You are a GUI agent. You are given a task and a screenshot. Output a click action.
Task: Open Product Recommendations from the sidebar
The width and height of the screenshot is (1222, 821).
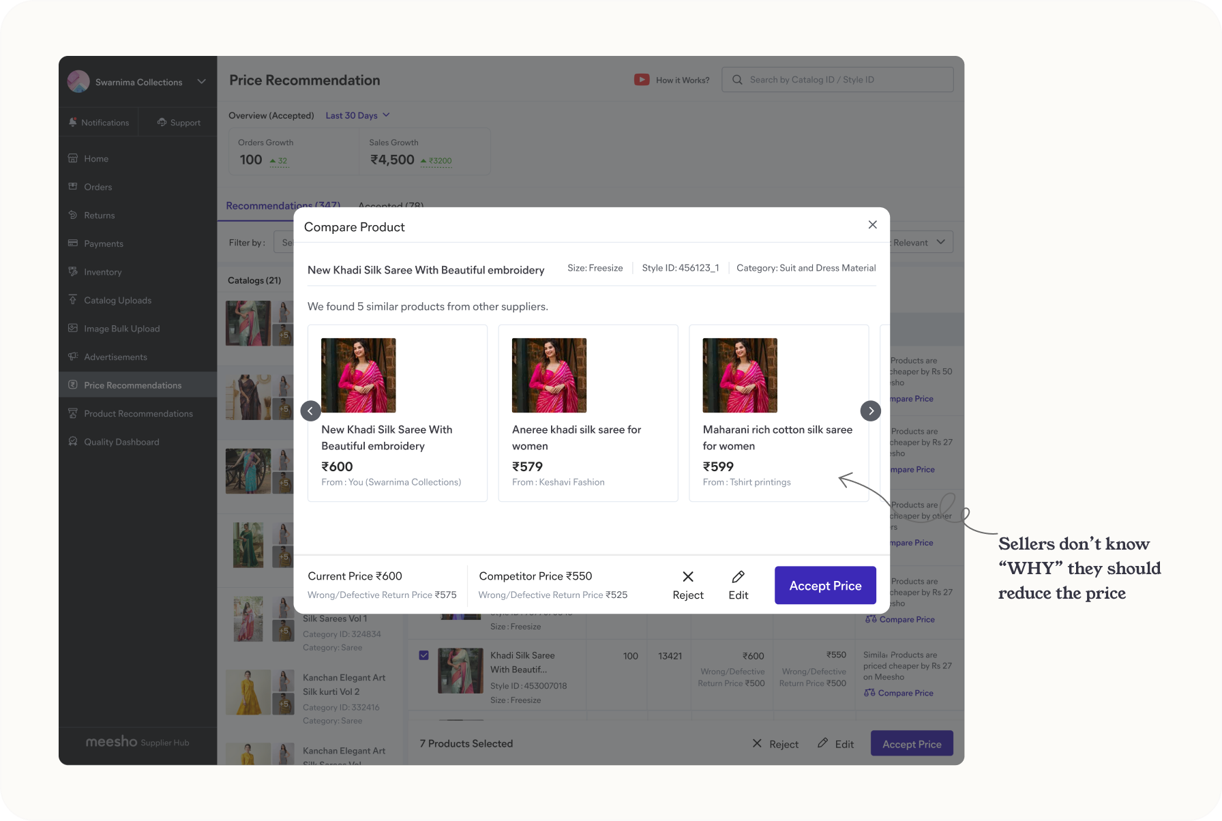[x=138, y=414]
